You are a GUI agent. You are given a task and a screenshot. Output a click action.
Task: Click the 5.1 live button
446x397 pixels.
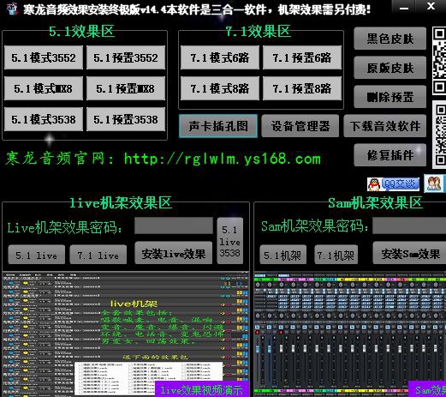click(37, 255)
